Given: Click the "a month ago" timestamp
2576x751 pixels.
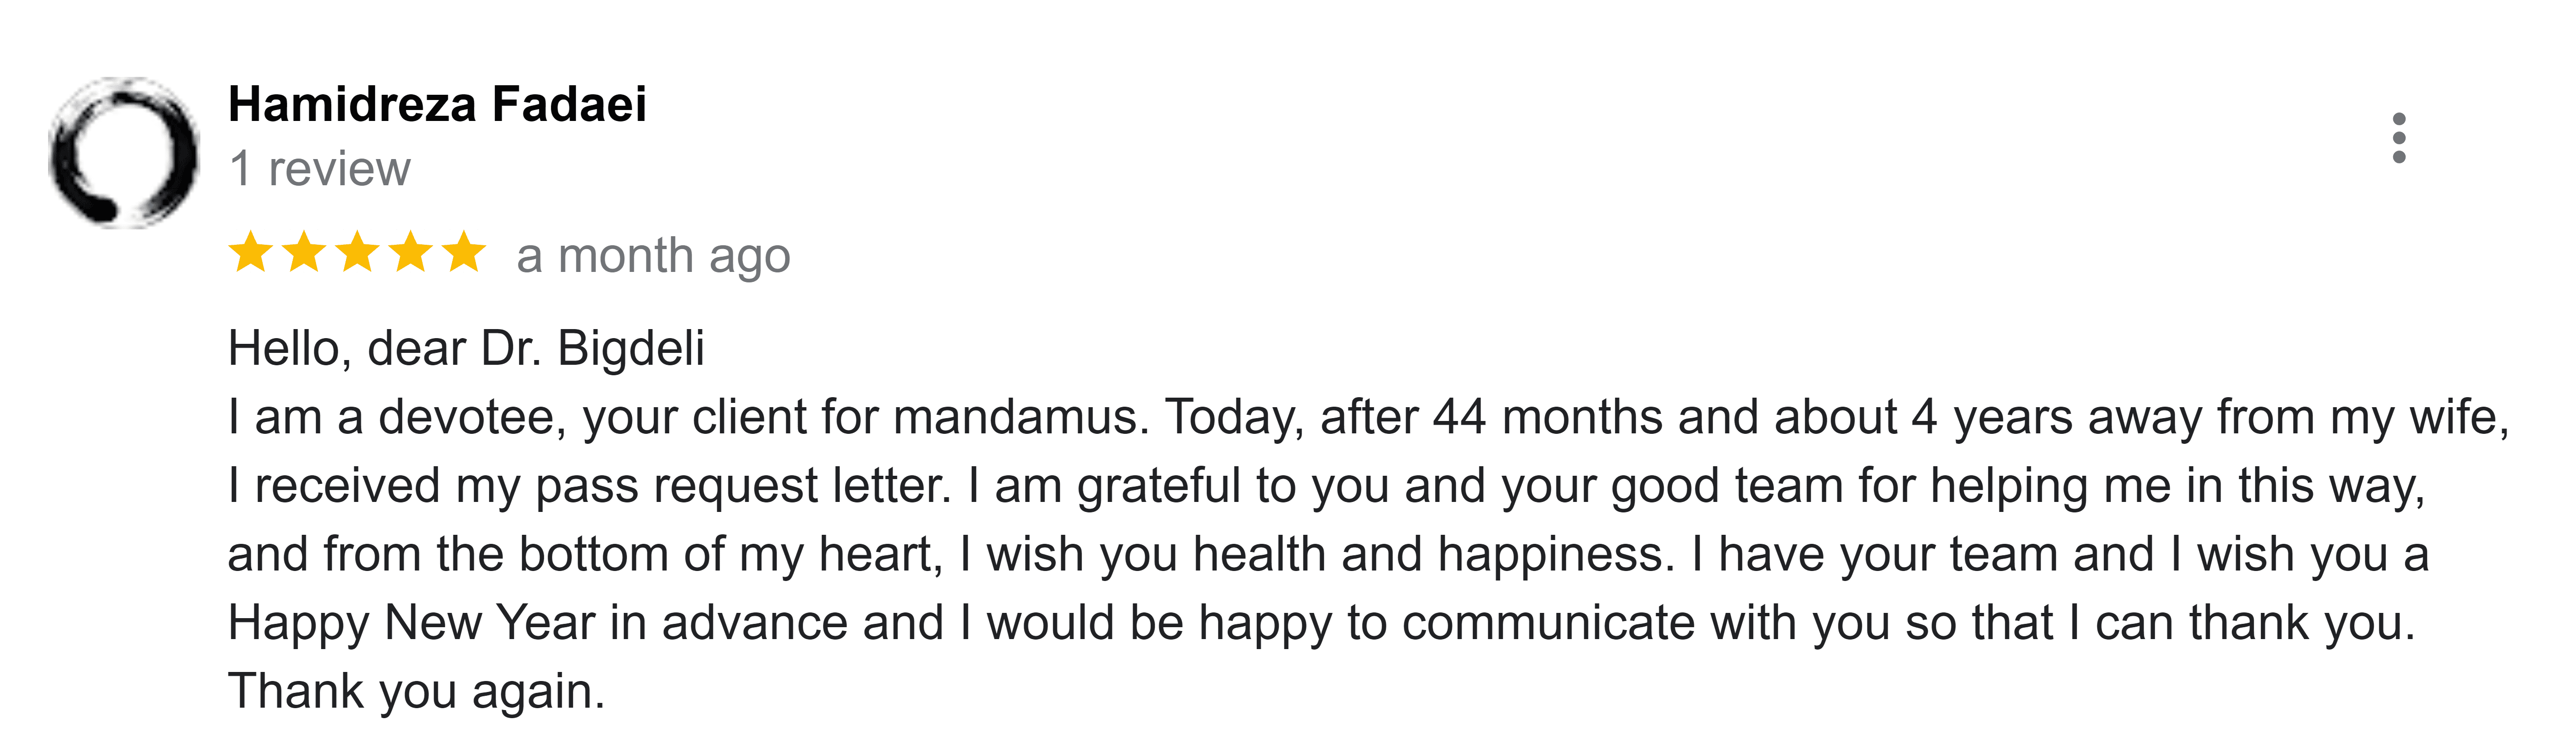Looking at the screenshot, I should coord(653,256).
